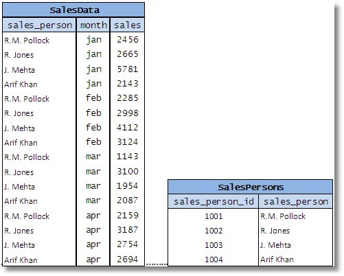Select sales value 5781
Screen dimensions: 344x276
[x=128, y=69]
